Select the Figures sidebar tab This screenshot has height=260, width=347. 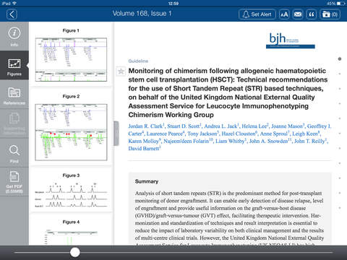[x=14, y=66]
